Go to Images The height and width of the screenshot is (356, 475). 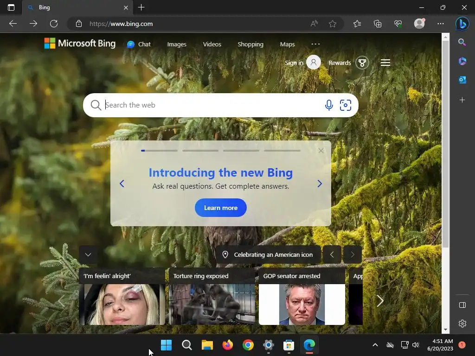(x=177, y=44)
